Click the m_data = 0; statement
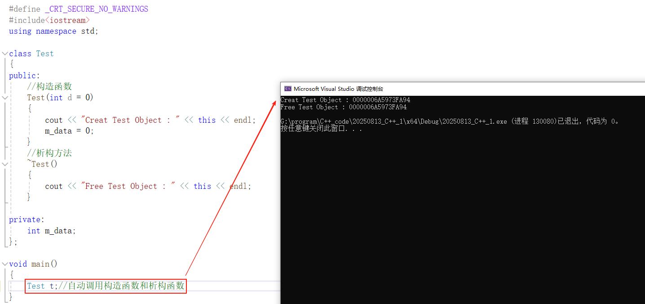Screen dimensions: 645x304 (70, 131)
